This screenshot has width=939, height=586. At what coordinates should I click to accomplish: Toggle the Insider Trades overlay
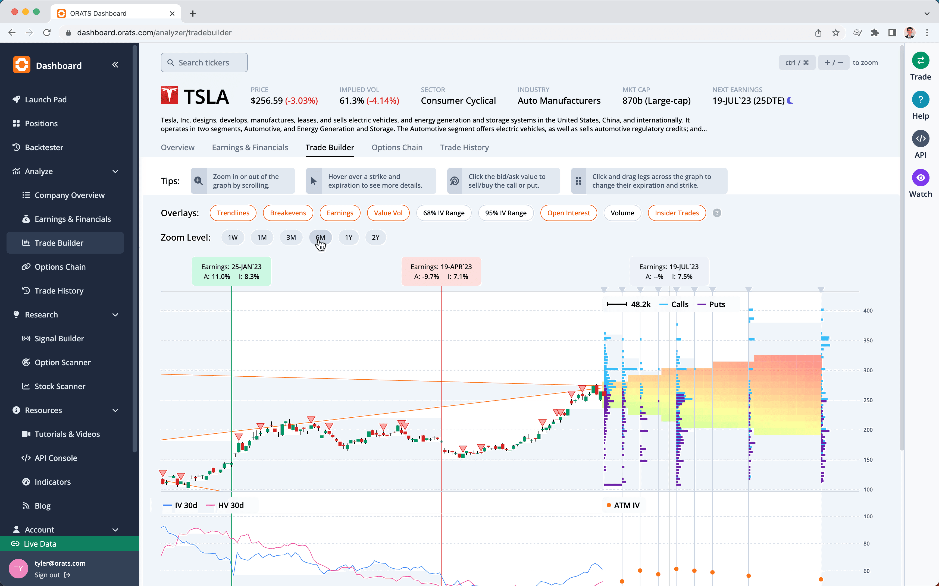point(677,213)
